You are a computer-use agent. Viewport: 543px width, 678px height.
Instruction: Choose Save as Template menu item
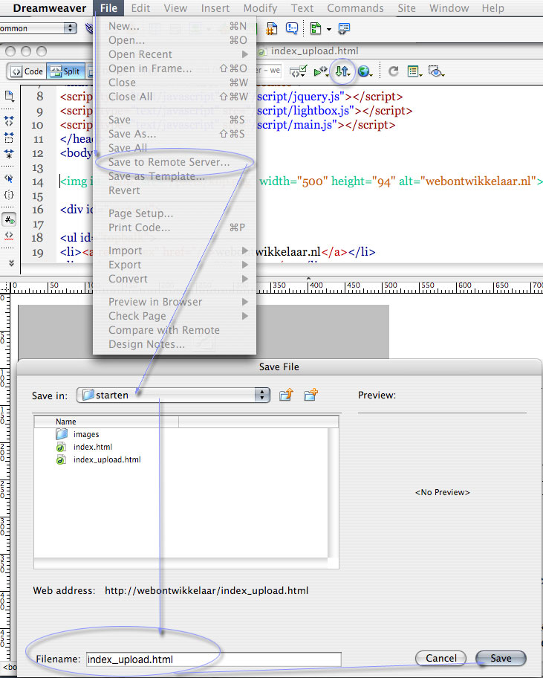tap(175, 176)
